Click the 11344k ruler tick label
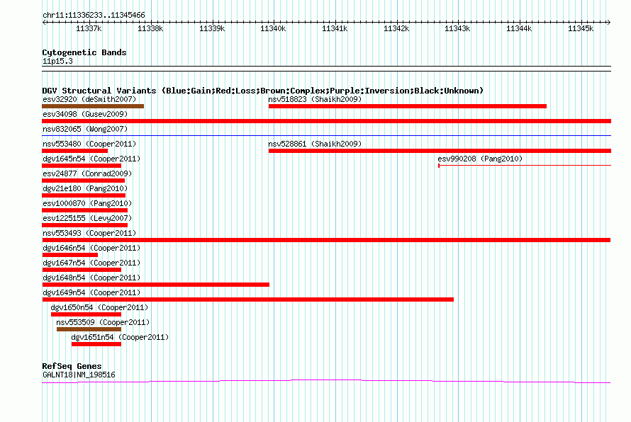This screenshot has height=422, width=631. [519, 28]
